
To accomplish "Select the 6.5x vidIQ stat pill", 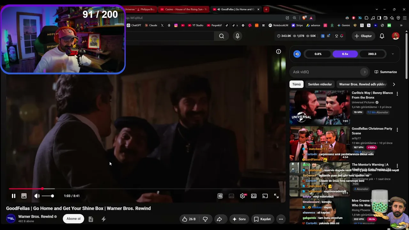I will coord(345,54).
